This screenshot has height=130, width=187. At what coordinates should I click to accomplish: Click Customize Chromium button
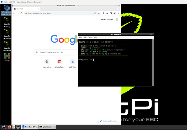pyautogui.click(x=109, y=121)
